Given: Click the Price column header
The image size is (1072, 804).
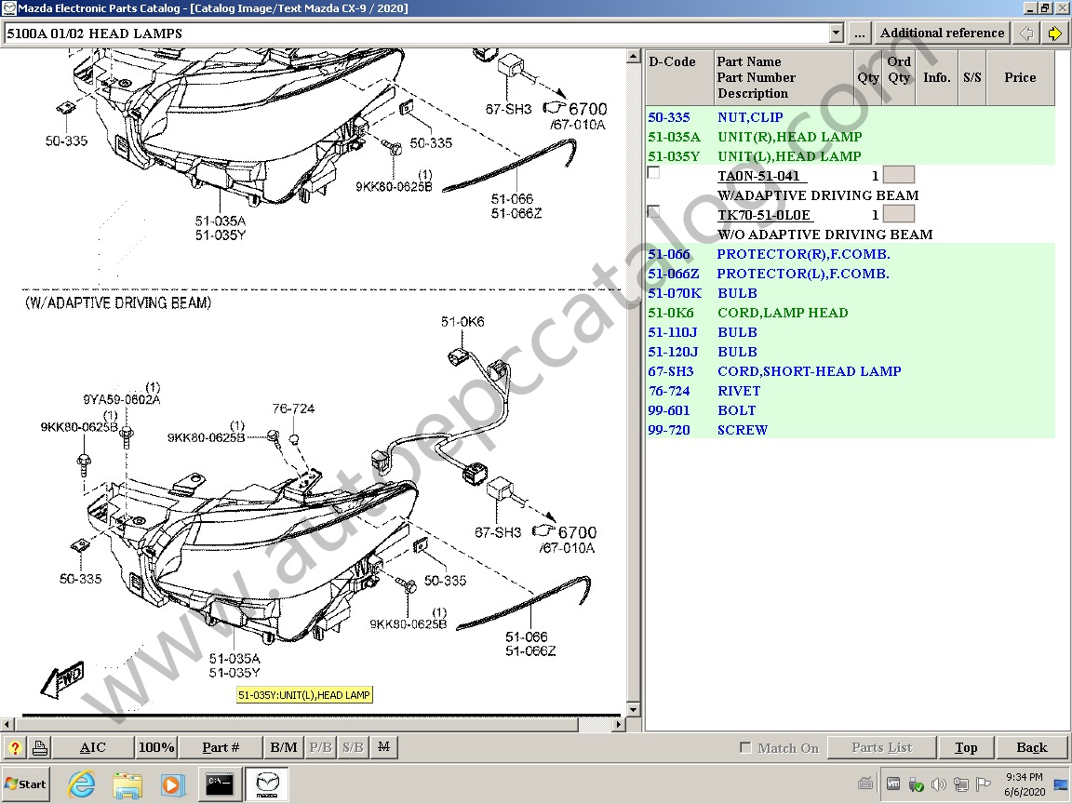Looking at the screenshot, I should pyautogui.click(x=1020, y=77).
